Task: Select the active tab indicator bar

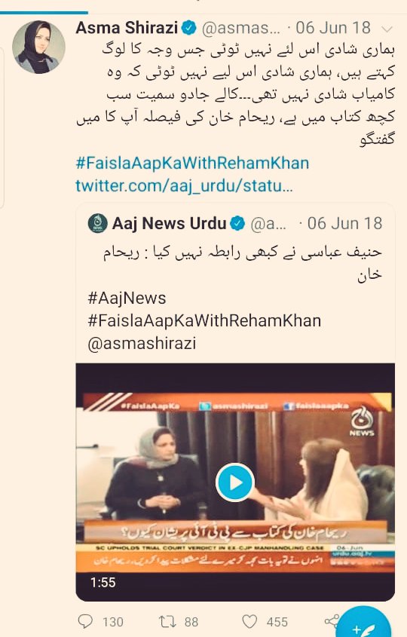Action: [x=44, y=13]
